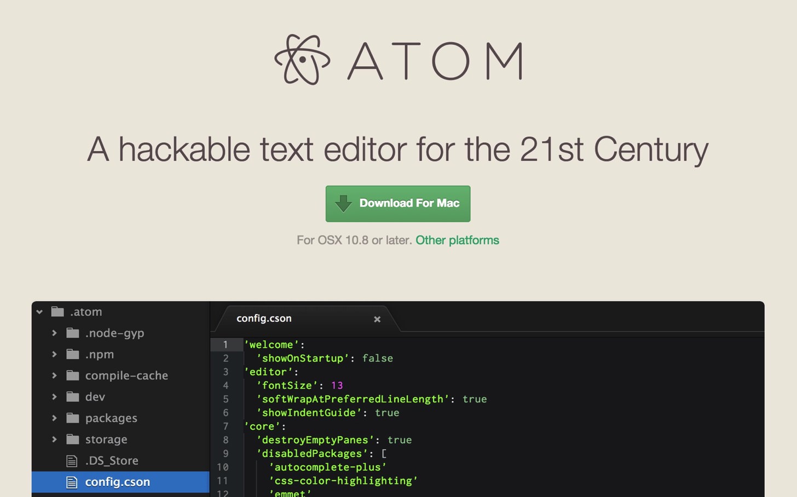Click the false value on line 2
Image resolution: width=797 pixels, height=497 pixels.
(x=378, y=359)
